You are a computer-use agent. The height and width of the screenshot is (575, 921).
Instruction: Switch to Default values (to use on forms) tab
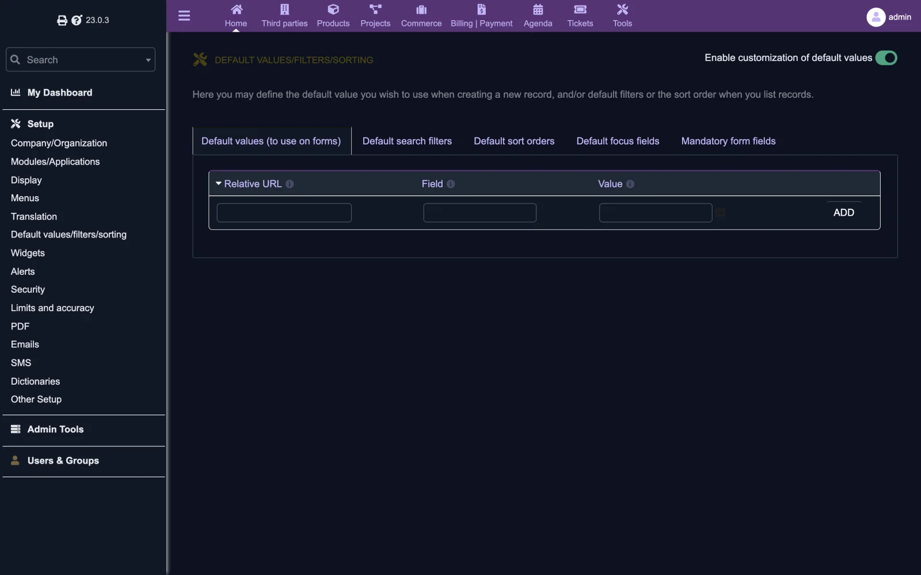271,141
